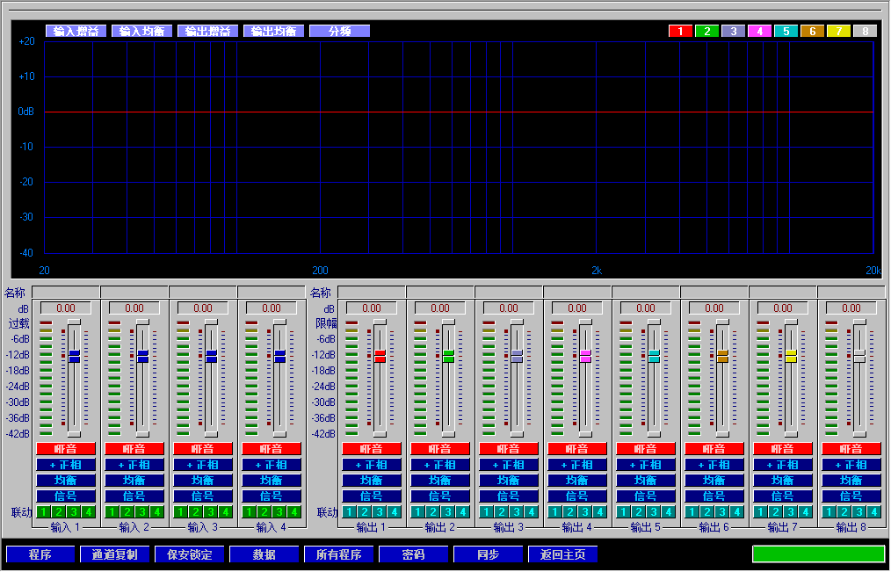Switch to the 输入增益 tab
Screen dimensions: 891x572
(76, 32)
